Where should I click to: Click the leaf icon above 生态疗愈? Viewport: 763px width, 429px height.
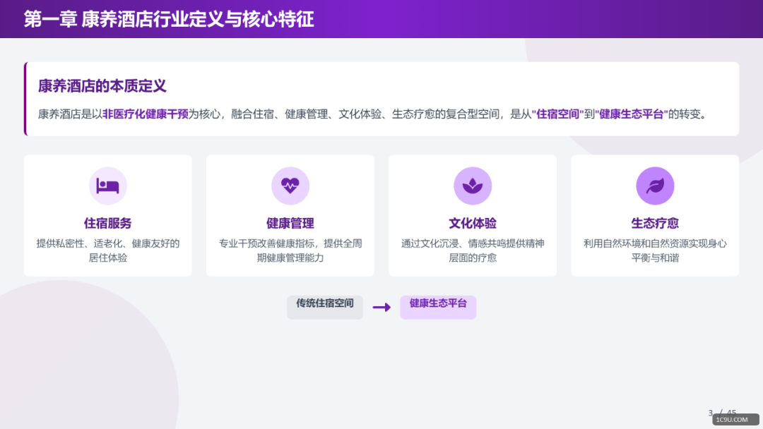[654, 185]
